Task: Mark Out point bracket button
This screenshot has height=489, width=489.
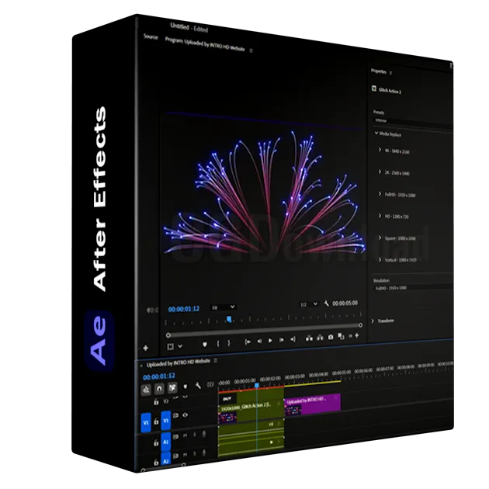Action: (229, 343)
